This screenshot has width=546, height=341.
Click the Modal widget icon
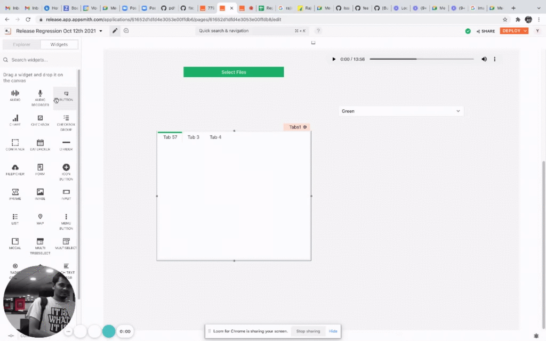pos(14,242)
